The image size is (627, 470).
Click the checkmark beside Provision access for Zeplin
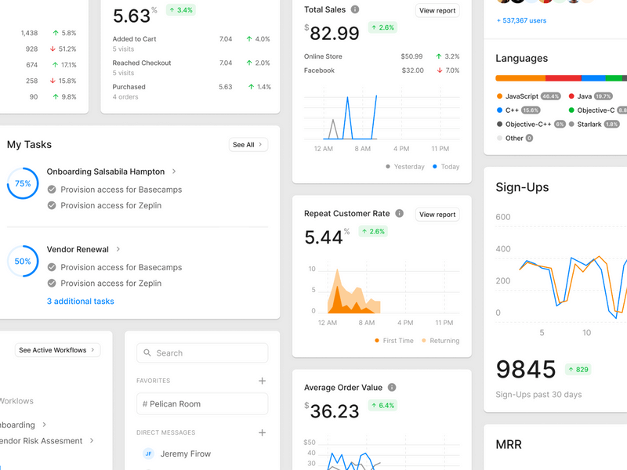tap(52, 205)
